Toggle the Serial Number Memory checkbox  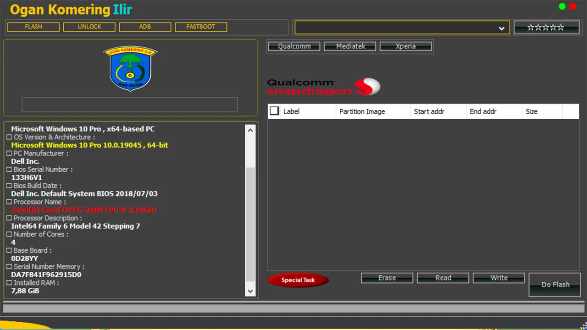click(9, 267)
